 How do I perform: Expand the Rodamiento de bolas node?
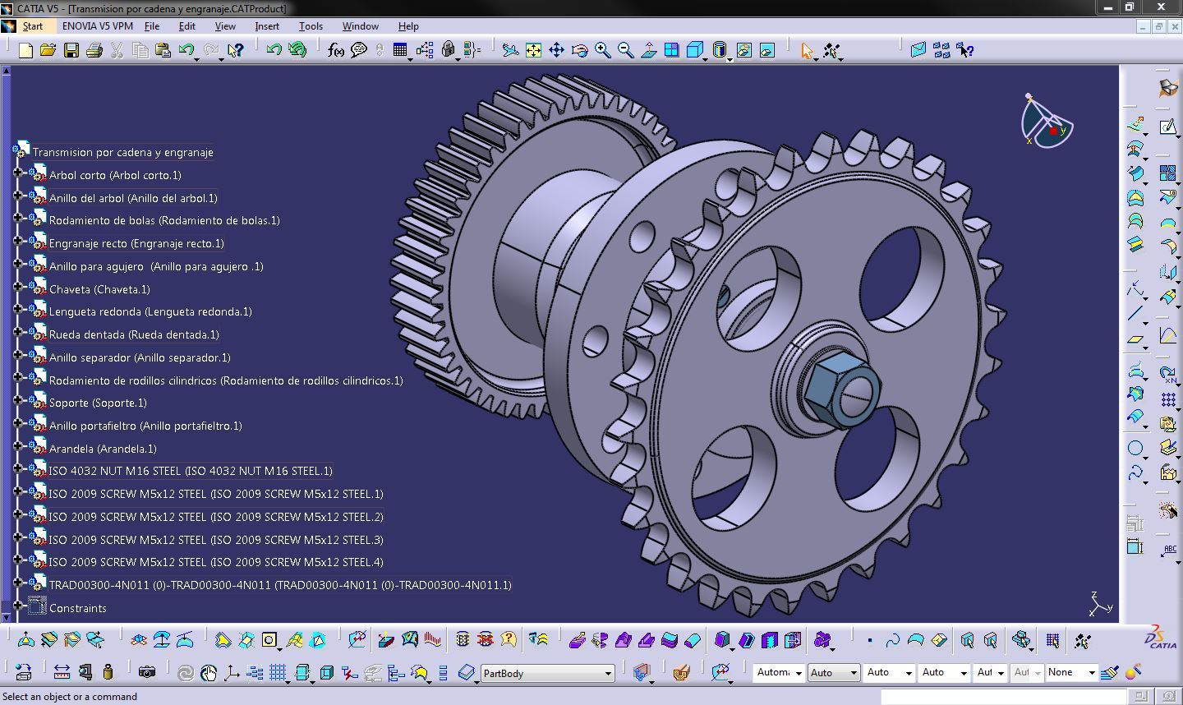point(18,219)
